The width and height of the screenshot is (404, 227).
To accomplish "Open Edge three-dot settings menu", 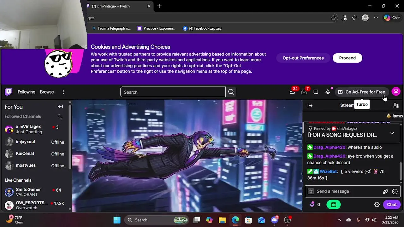I will coord(376,18).
